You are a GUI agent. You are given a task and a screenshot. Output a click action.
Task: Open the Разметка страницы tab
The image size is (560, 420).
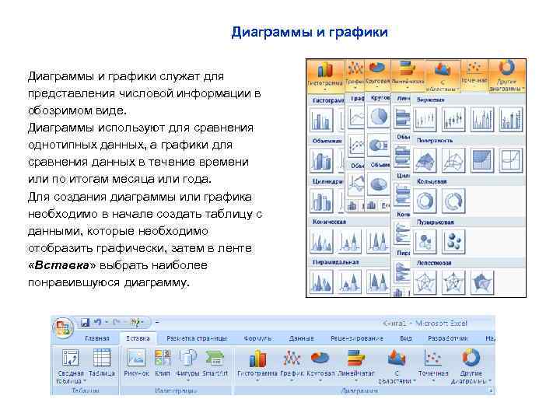(197, 338)
